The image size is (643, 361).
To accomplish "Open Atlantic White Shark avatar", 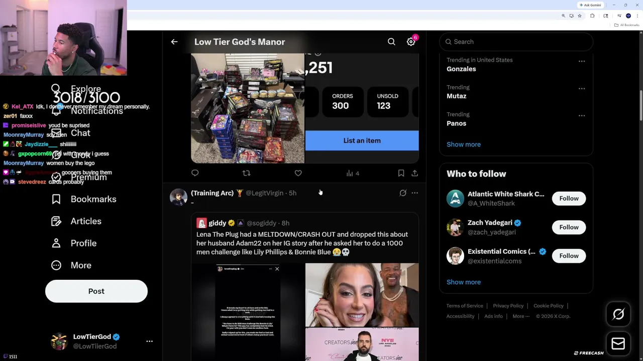I will (455, 199).
